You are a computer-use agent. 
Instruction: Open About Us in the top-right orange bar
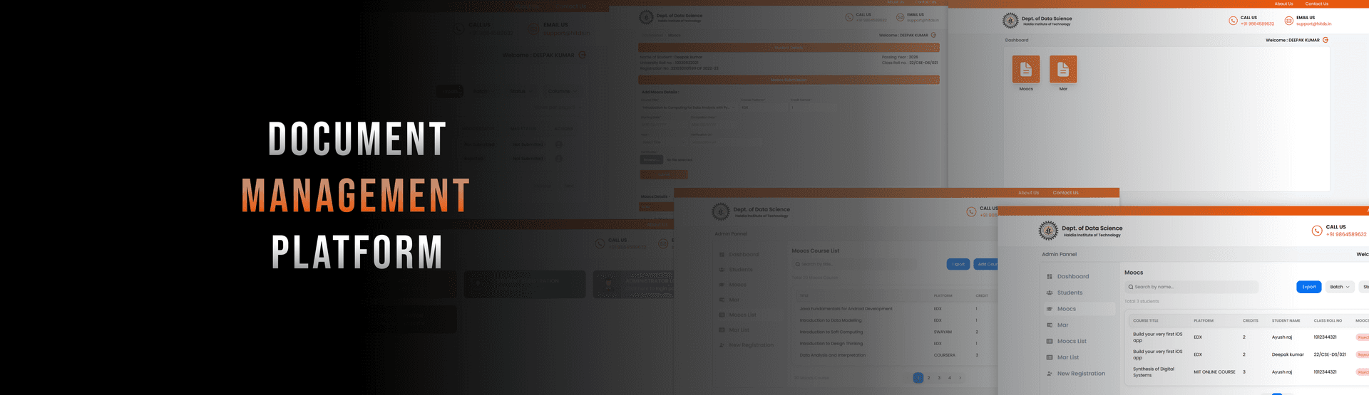coord(1283,4)
